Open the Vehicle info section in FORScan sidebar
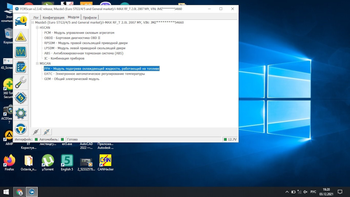This screenshot has height=197, width=350. [x=21, y=21]
